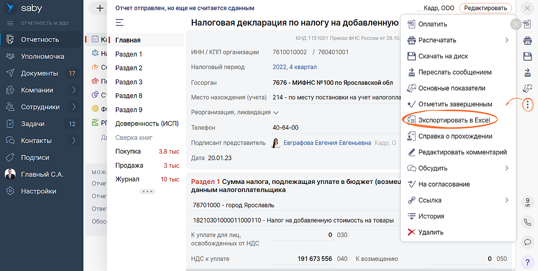Open the 2022, 4 квартал period link

pyautogui.click(x=294, y=67)
